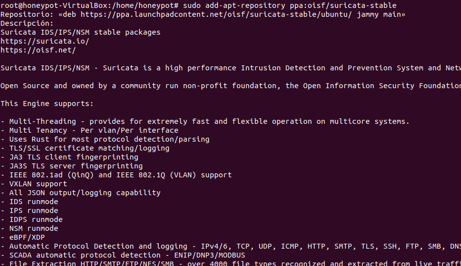Click 'Automatic Protocol Detection and logging' line

(230, 246)
